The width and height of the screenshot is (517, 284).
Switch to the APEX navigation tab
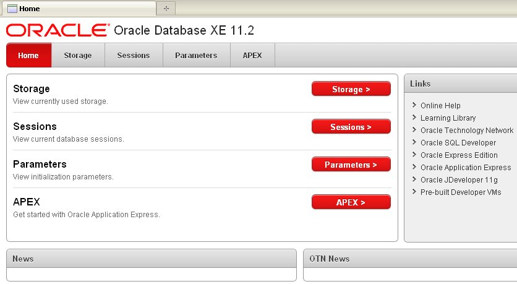pyautogui.click(x=252, y=56)
